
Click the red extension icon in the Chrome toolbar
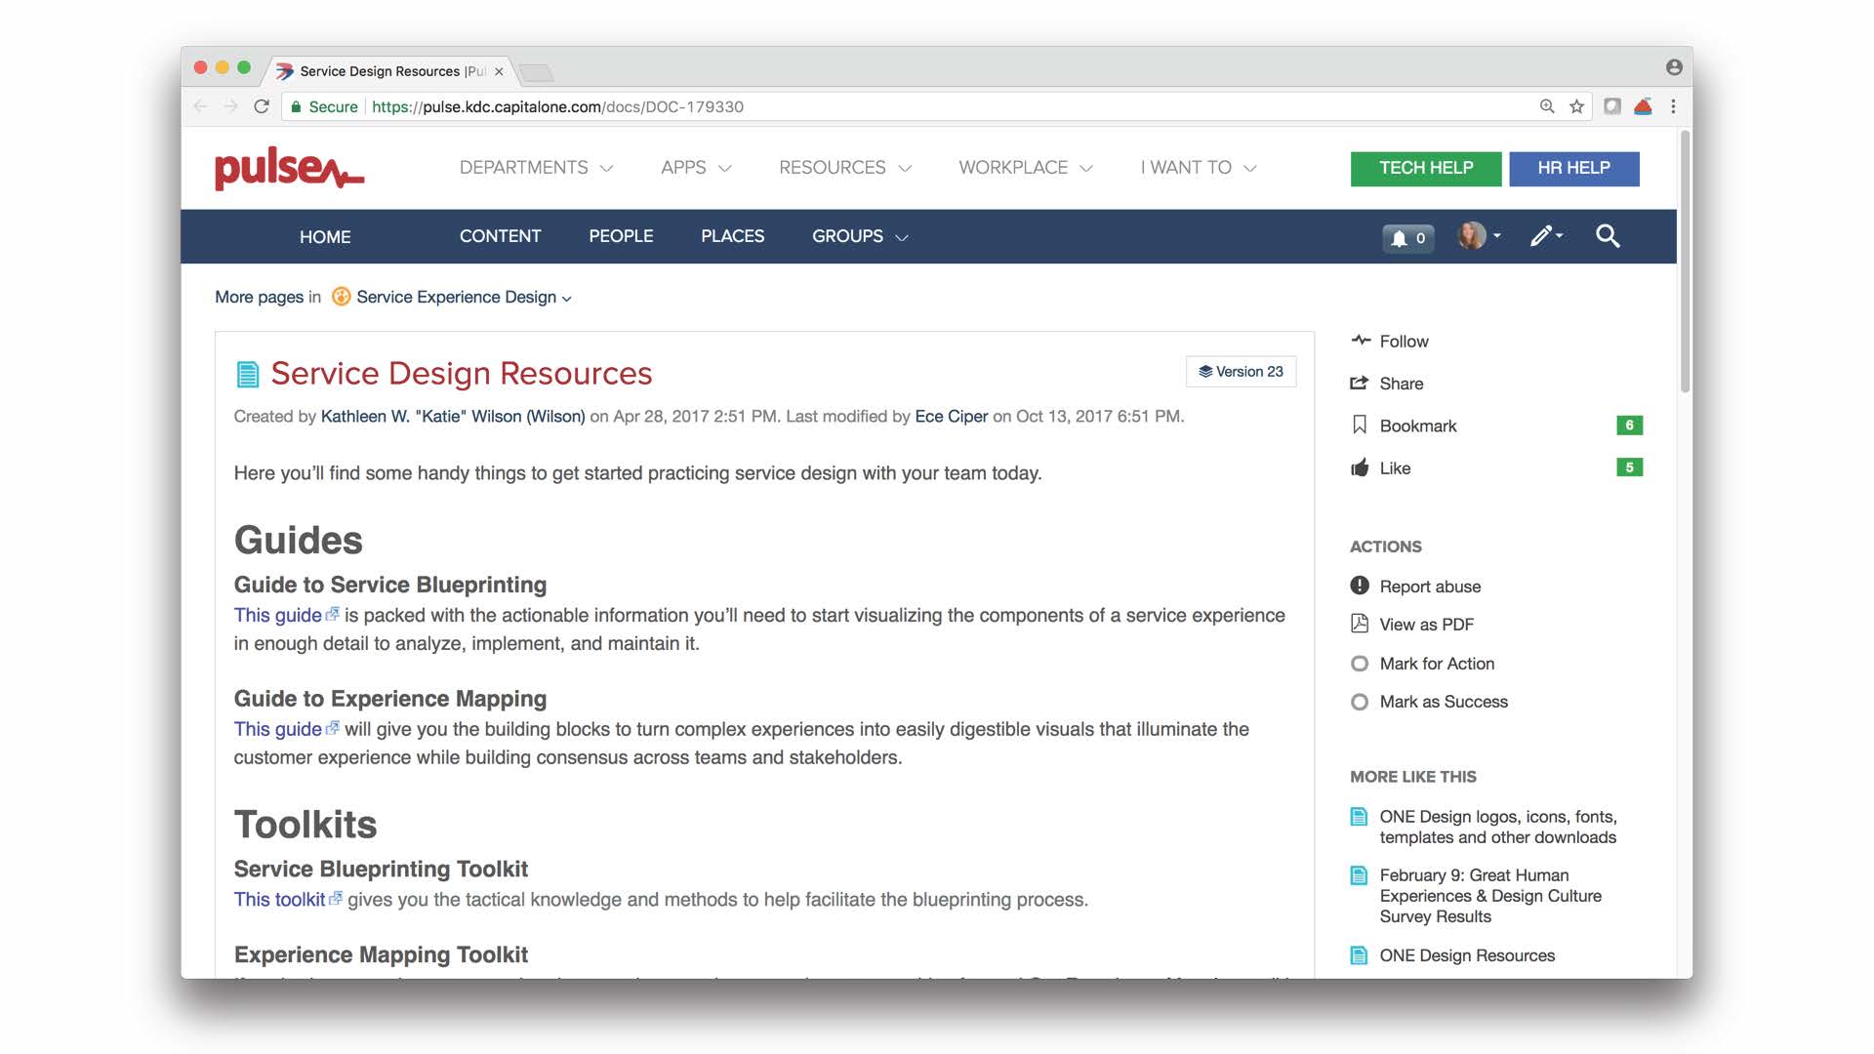1643,106
